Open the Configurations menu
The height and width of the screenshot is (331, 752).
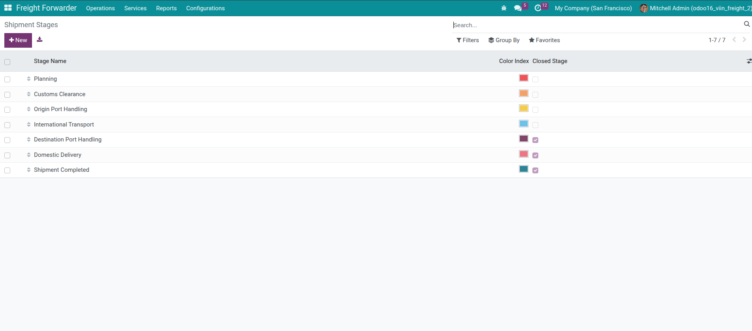click(x=205, y=8)
